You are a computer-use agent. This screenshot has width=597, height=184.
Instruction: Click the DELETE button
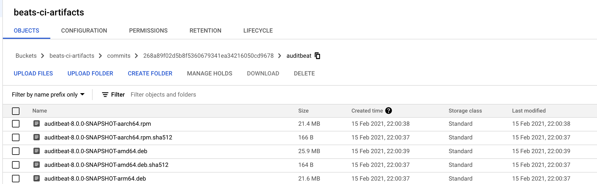point(304,73)
